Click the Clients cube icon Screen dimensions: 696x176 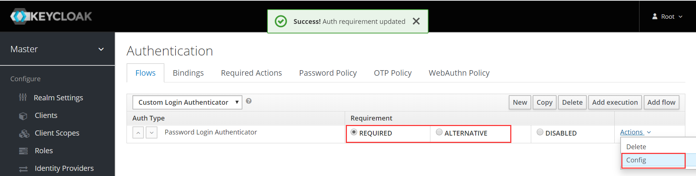point(23,116)
